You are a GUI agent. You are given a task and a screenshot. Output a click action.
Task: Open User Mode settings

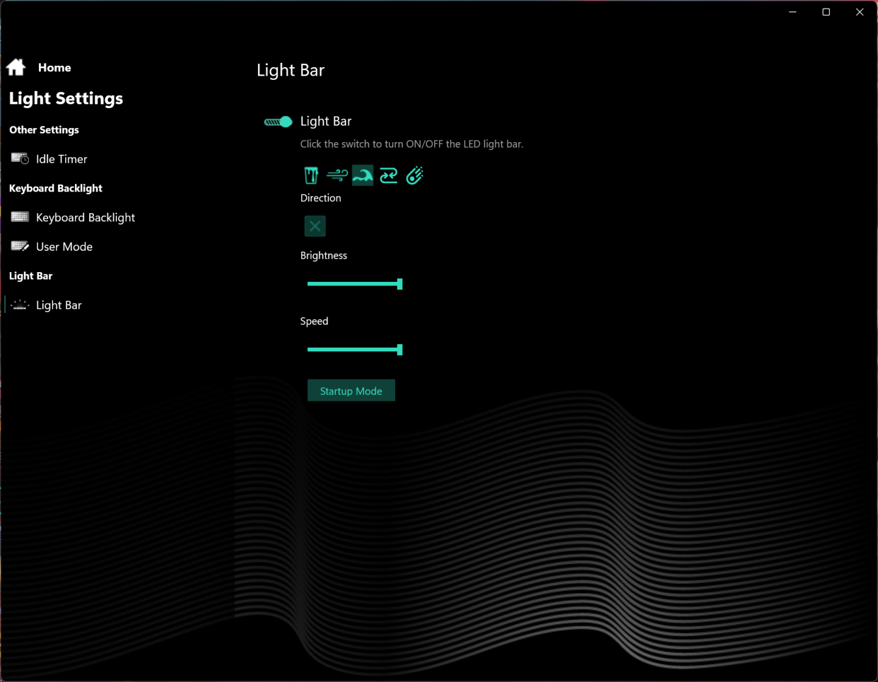pos(64,247)
